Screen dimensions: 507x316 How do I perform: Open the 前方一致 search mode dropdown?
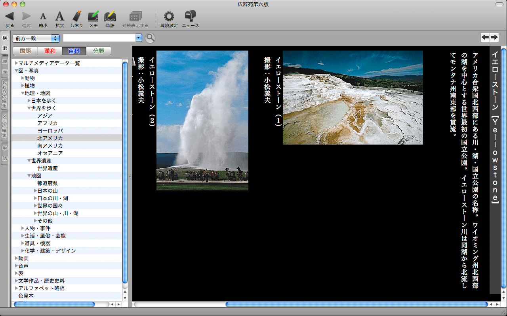(x=36, y=38)
